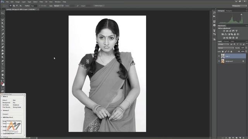The width and height of the screenshot is (248, 139).
Task: Switch to the Paths tab
Action: pyautogui.click(x=232, y=41)
